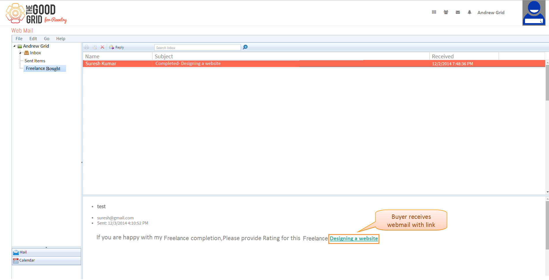Click the Good Grid logo
This screenshot has width=549, height=280.
36,13
